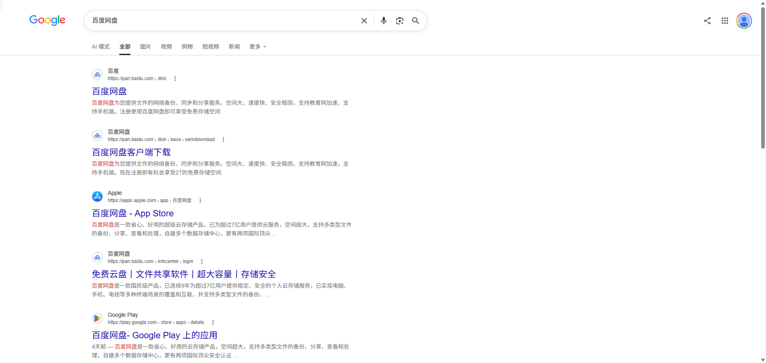Click favicon of the infocenter login result
The height and width of the screenshot is (363, 766).
point(97,257)
